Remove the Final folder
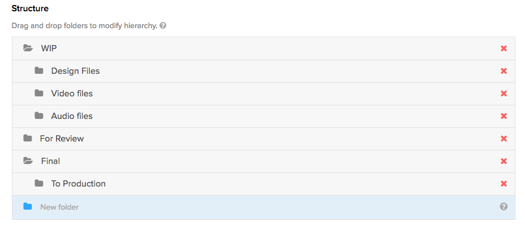The height and width of the screenshot is (226, 525). [504, 161]
